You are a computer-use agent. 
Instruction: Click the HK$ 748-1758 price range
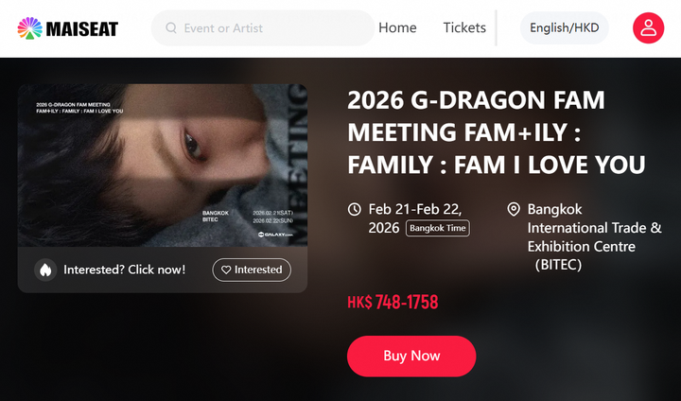[x=393, y=303]
